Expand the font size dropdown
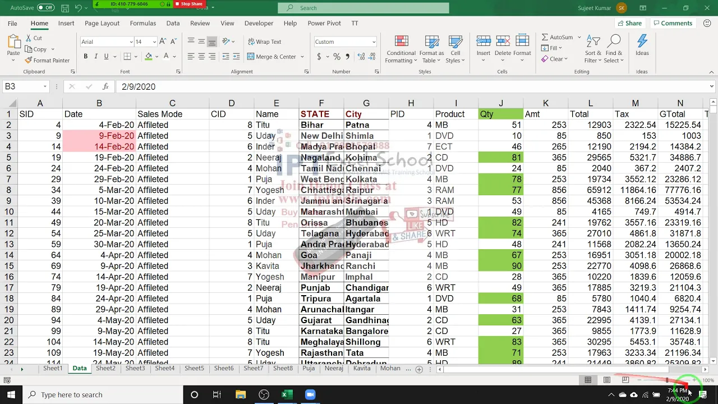718x404 pixels. 154,42
